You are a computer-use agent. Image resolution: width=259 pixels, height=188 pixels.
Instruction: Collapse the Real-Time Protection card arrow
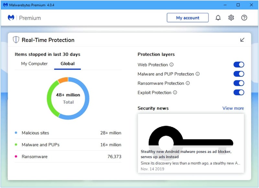click(x=242, y=40)
